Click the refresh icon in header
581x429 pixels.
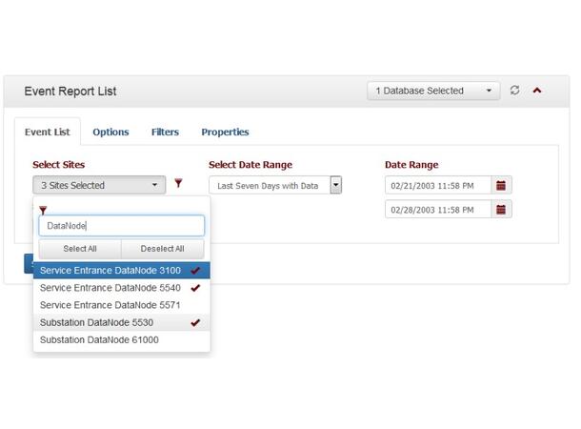click(x=514, y=91)
